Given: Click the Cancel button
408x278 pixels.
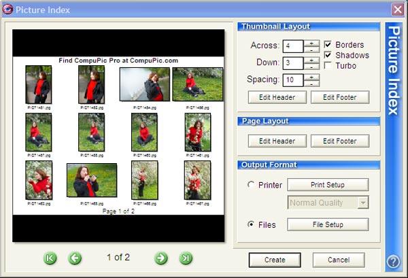Looking at the screenshot, I should [339, 260].
